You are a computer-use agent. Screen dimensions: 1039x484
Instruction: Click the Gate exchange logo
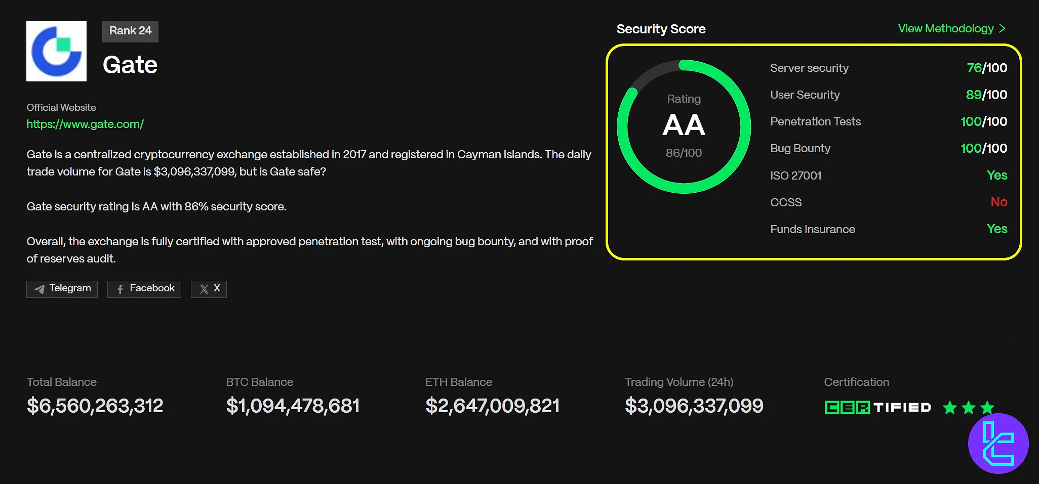pyautogui.click(x=56, y=51)
